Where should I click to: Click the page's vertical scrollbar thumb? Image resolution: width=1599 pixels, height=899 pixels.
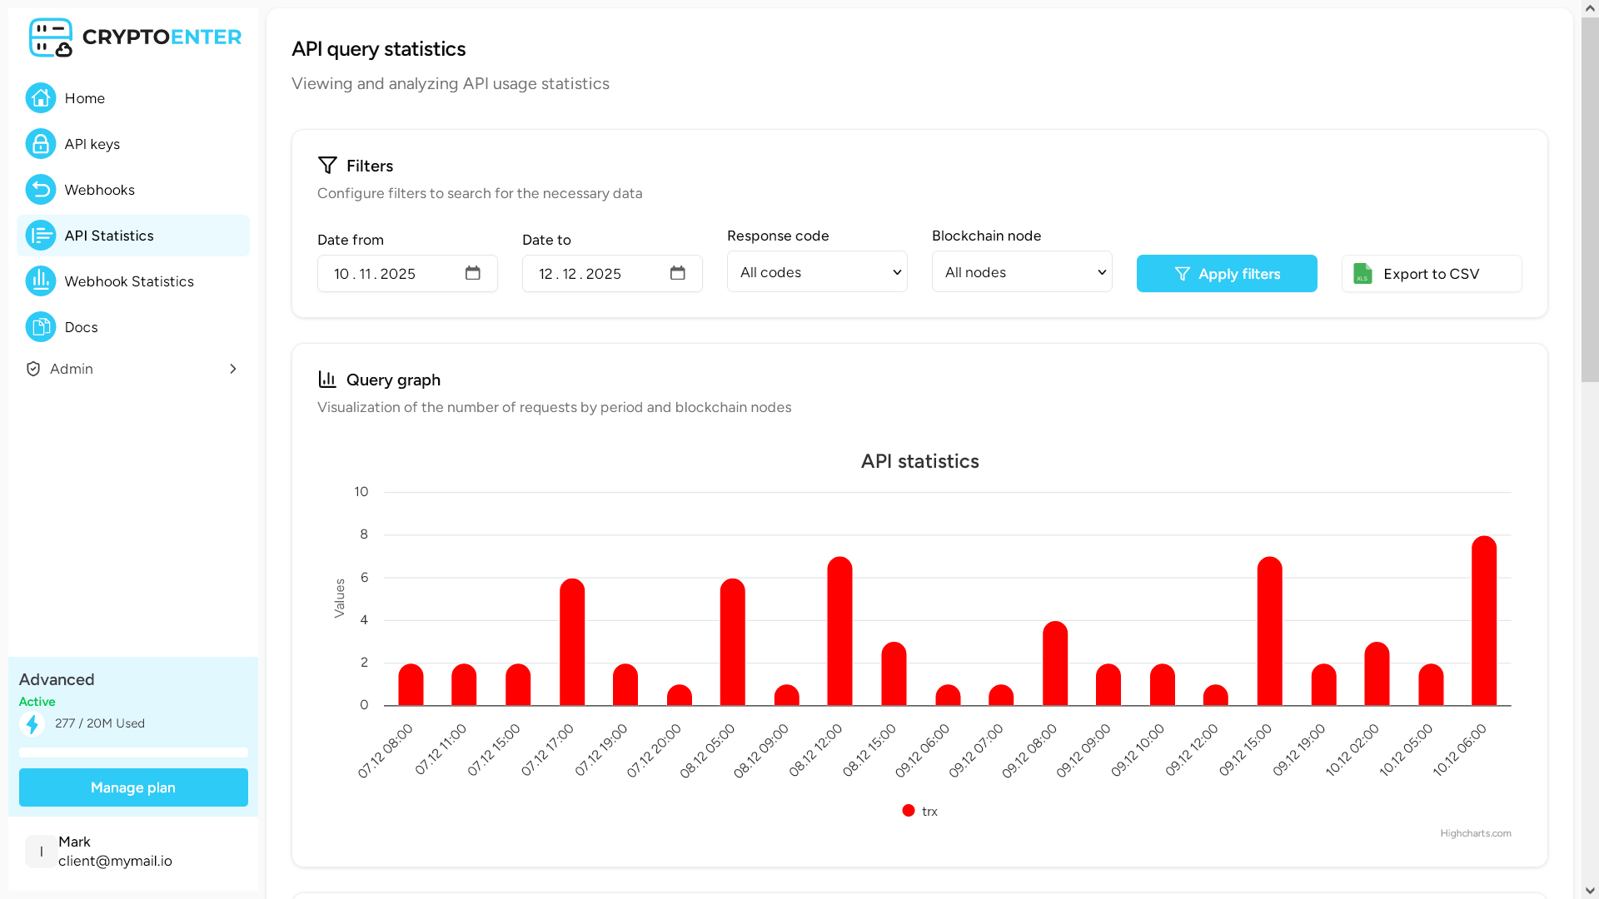pos(1590,200)
